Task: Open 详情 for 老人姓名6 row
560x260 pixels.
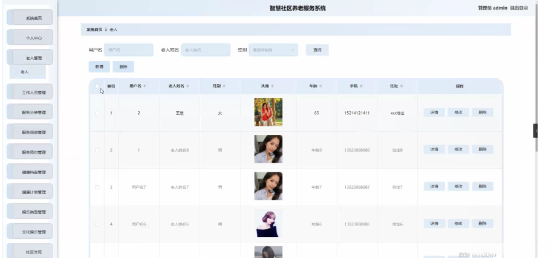Action: pos(434,224)
